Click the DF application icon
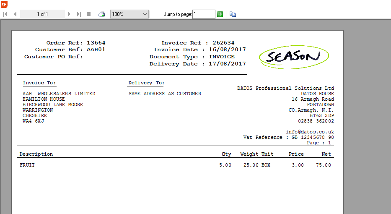Image resolution: width=391 pixels, height=214 pixels. 4,4
